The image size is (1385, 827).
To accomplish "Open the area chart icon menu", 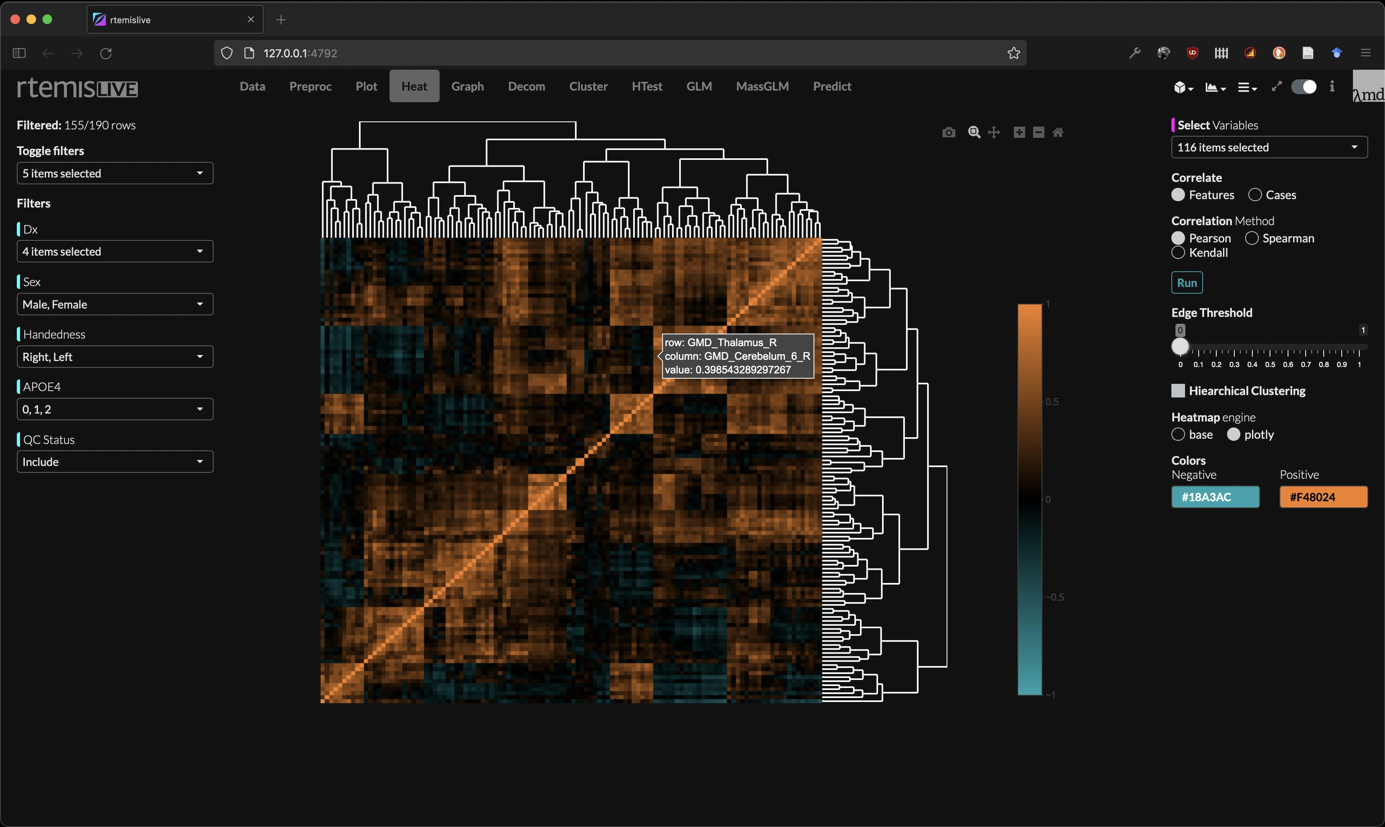I will click(x=1215, y=87).
